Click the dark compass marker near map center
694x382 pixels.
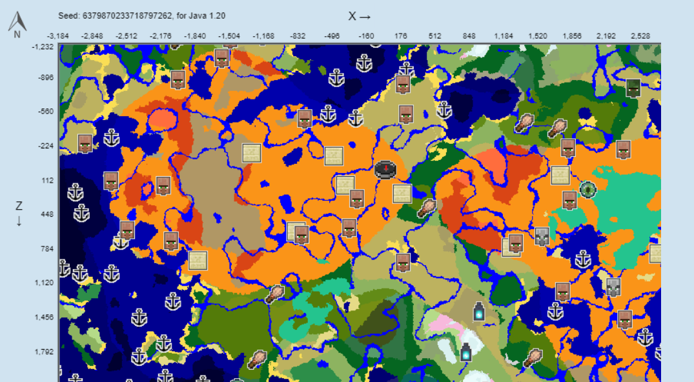[x=385, y=169]
